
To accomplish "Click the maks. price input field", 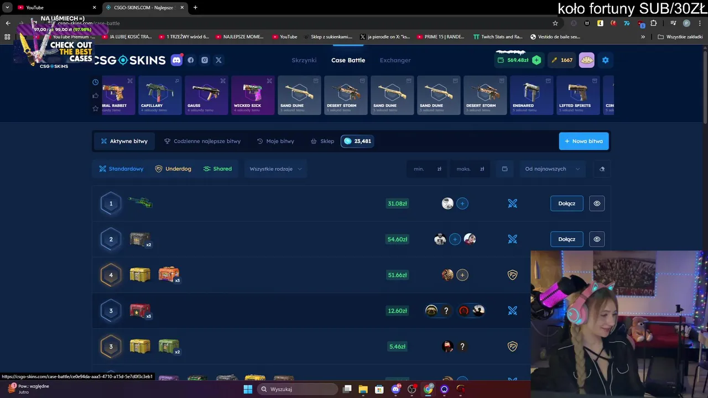I will pos(470,169).
